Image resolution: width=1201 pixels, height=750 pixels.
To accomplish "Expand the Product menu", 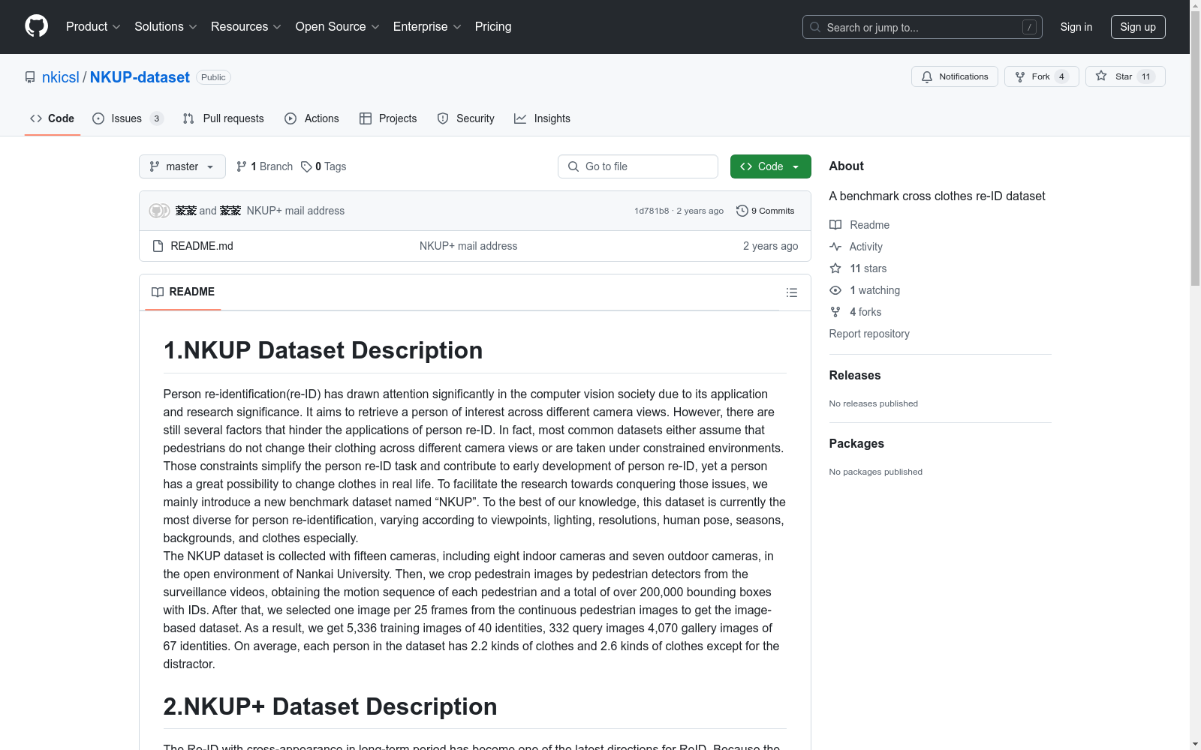I will pos(93,27).
